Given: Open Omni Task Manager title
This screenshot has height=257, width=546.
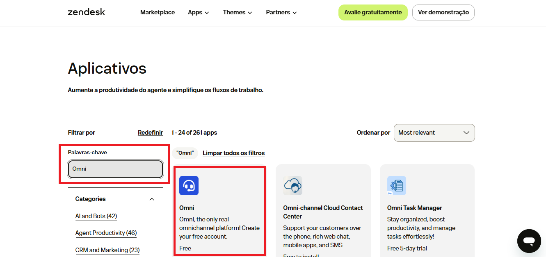Looking at the screenshot, I should 415,208.
